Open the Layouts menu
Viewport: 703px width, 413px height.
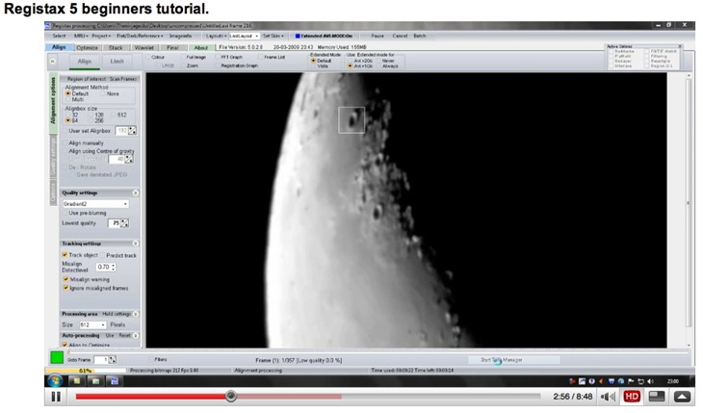tap(216, 36)
